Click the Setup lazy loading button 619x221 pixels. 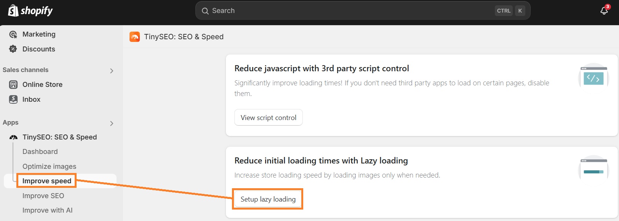coord(267,199)
